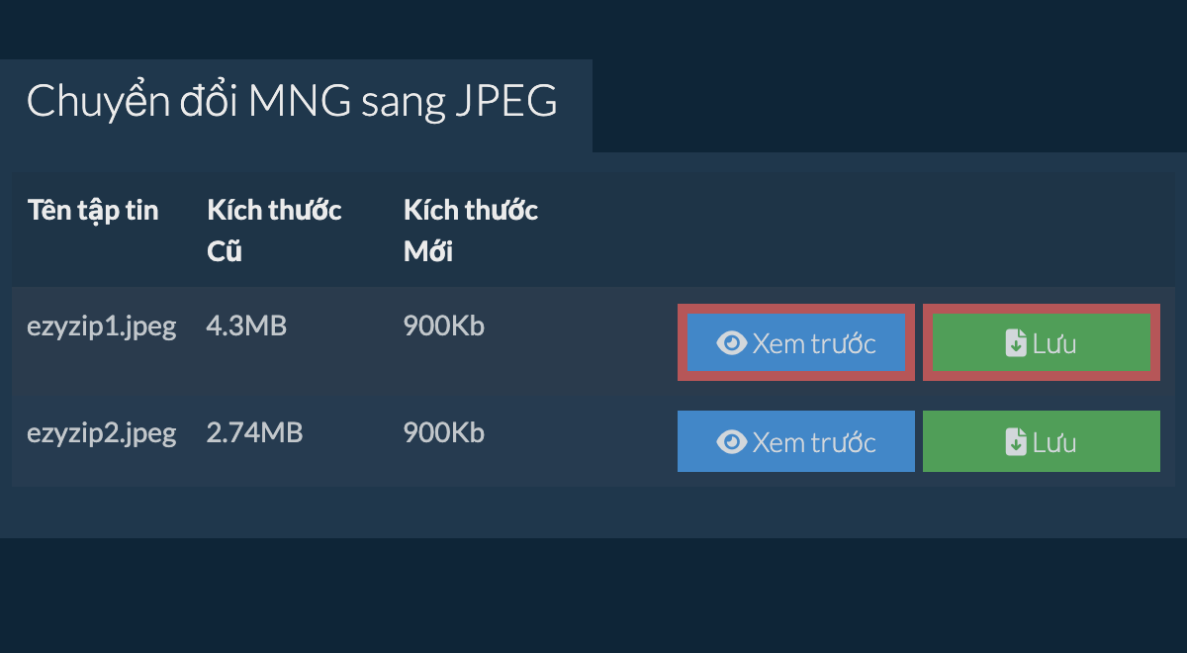This screenshot has height=653, width=1187.
Task: Click the 900Kb new size for ezyzip1.jpeg
Action: pyautogui.click(x=444, y=326)
